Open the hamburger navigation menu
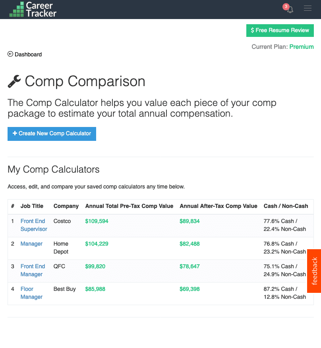321x348 pixels. [x=307, y=8]
